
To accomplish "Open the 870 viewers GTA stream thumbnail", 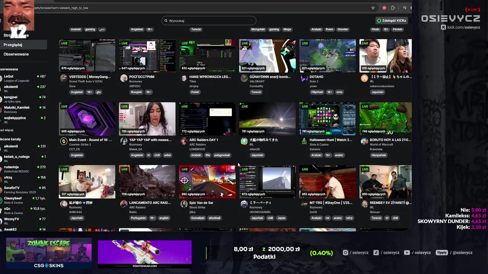I will (87, 56).
